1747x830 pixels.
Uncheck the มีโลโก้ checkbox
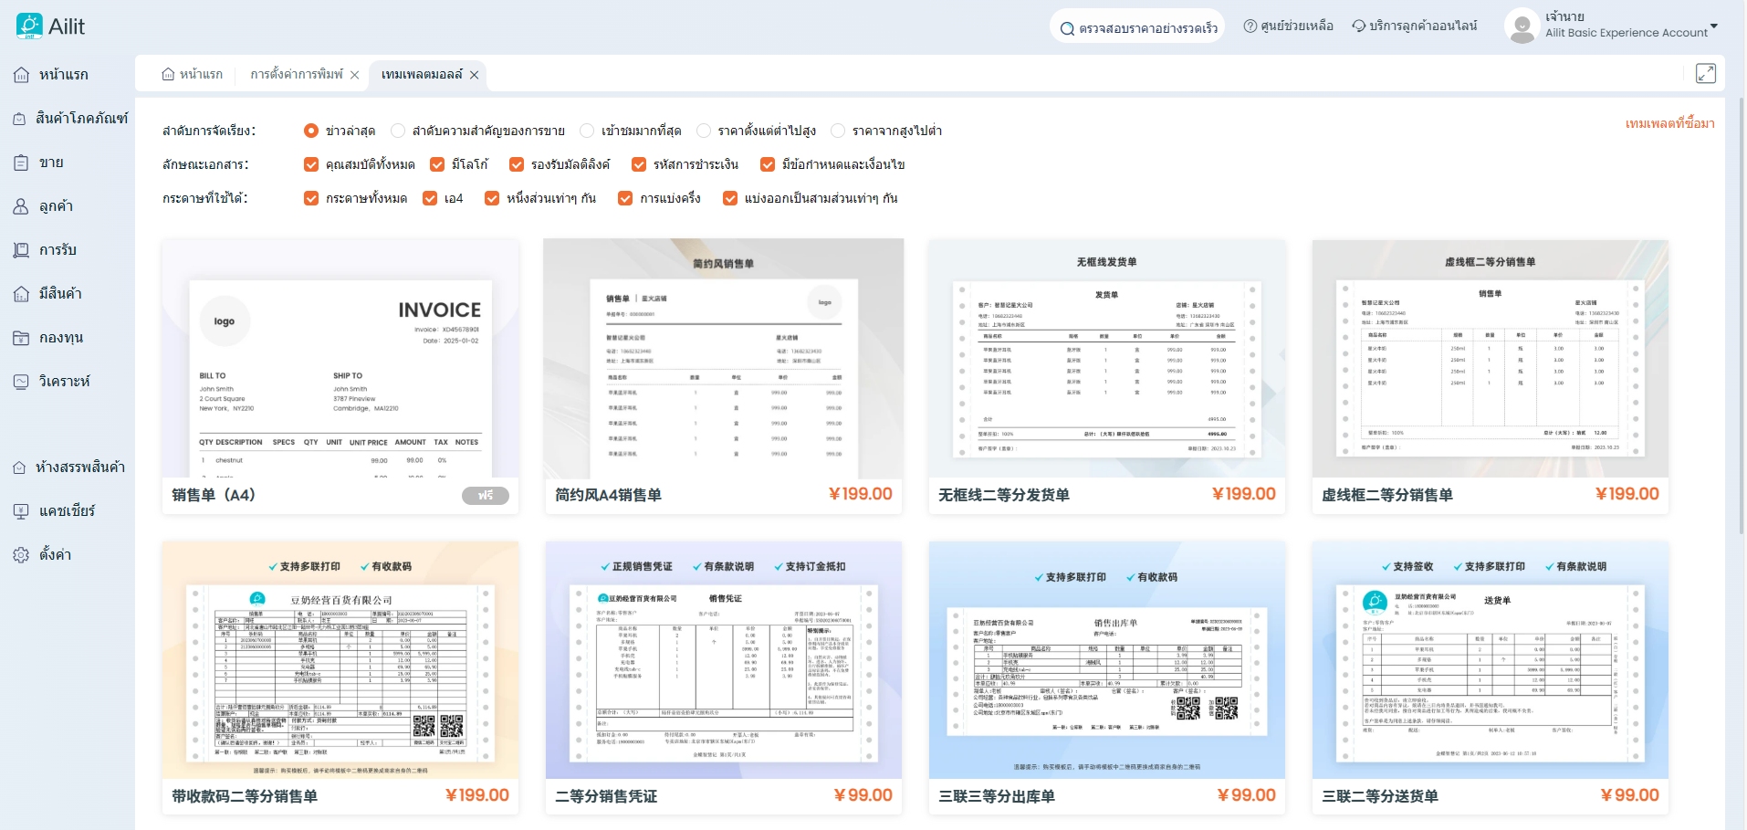click(x=437, y=165)
